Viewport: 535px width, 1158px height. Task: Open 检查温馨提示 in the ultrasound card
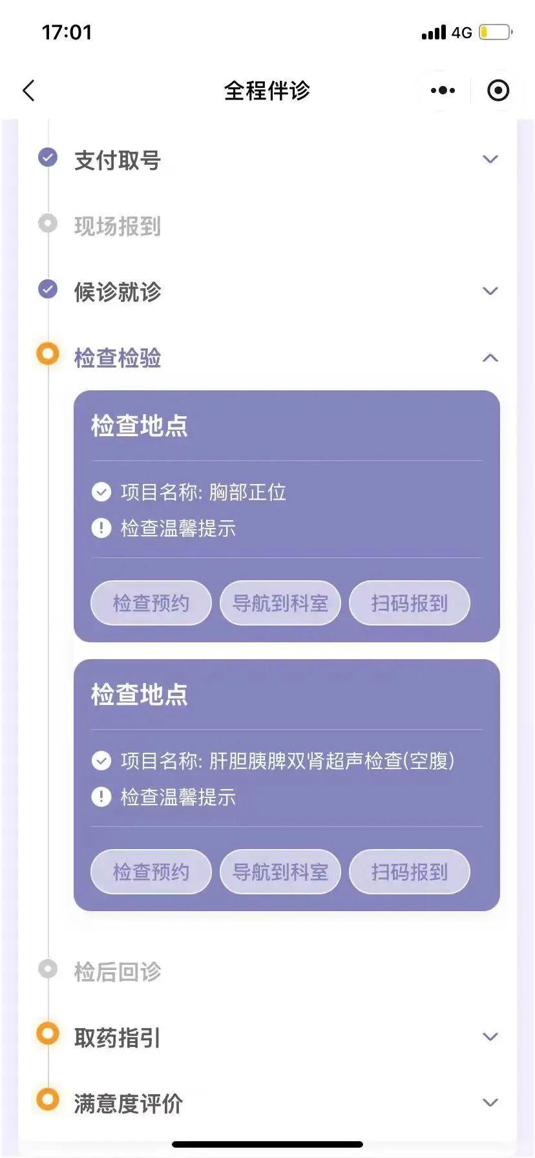[178, 797]
